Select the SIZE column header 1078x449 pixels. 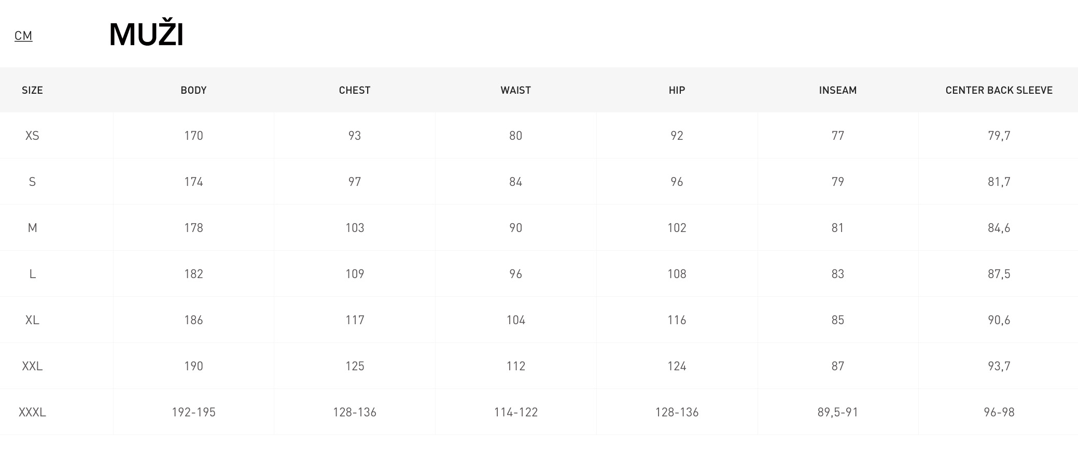(32, 90)
